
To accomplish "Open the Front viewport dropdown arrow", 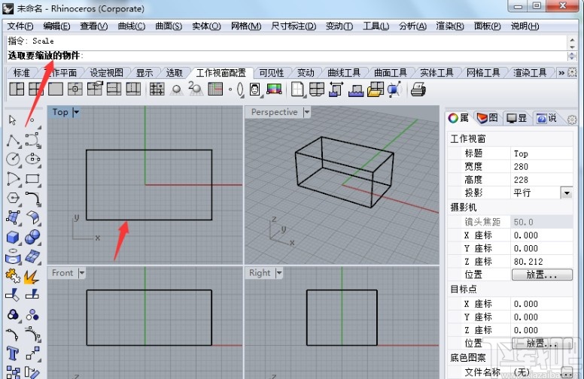I will pos(82,273).
